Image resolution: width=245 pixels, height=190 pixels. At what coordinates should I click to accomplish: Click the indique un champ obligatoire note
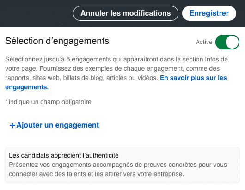click(48, 102)
